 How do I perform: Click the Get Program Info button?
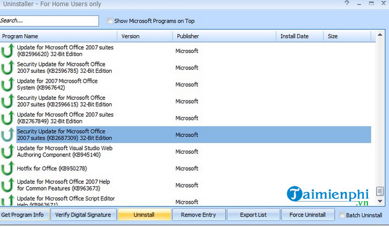[x=24, y=215]
